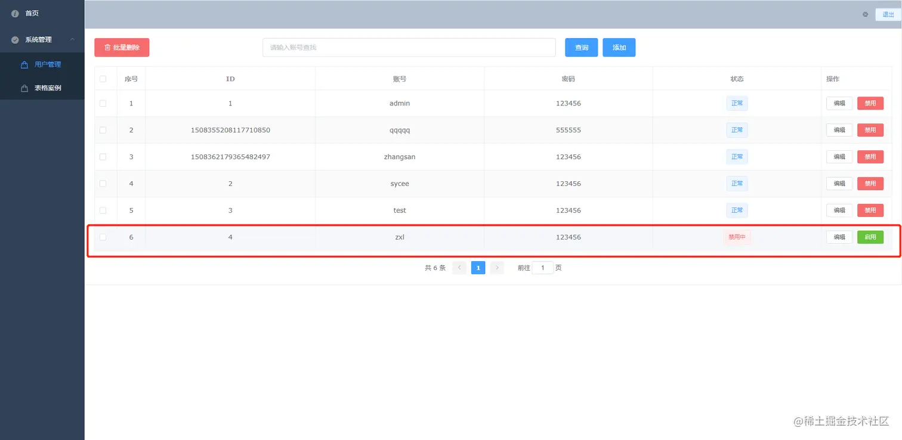902x440 pixels.
Task: Tick the zxl row checkbox
Action: (103, 237)
